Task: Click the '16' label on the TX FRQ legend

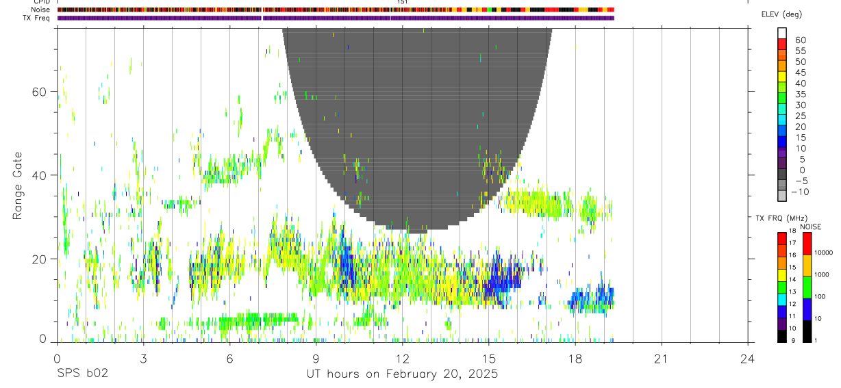Action: click(x=792, y=255)
